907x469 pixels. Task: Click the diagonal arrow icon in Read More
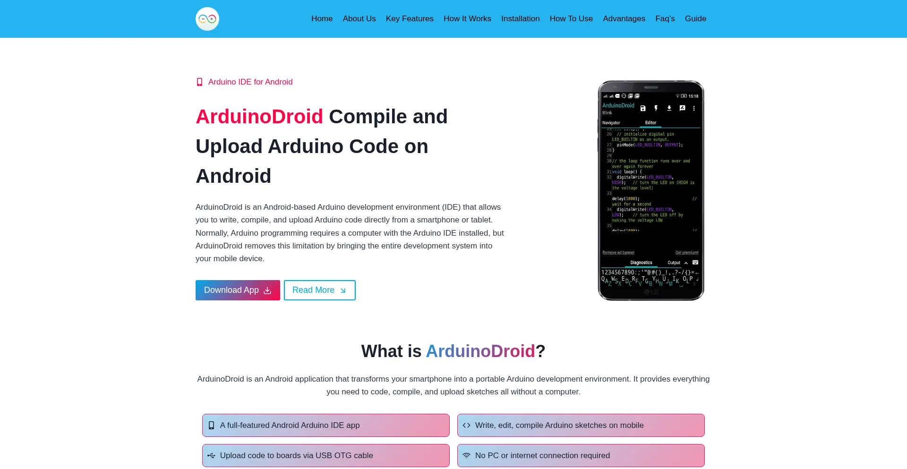click(343, 290)
